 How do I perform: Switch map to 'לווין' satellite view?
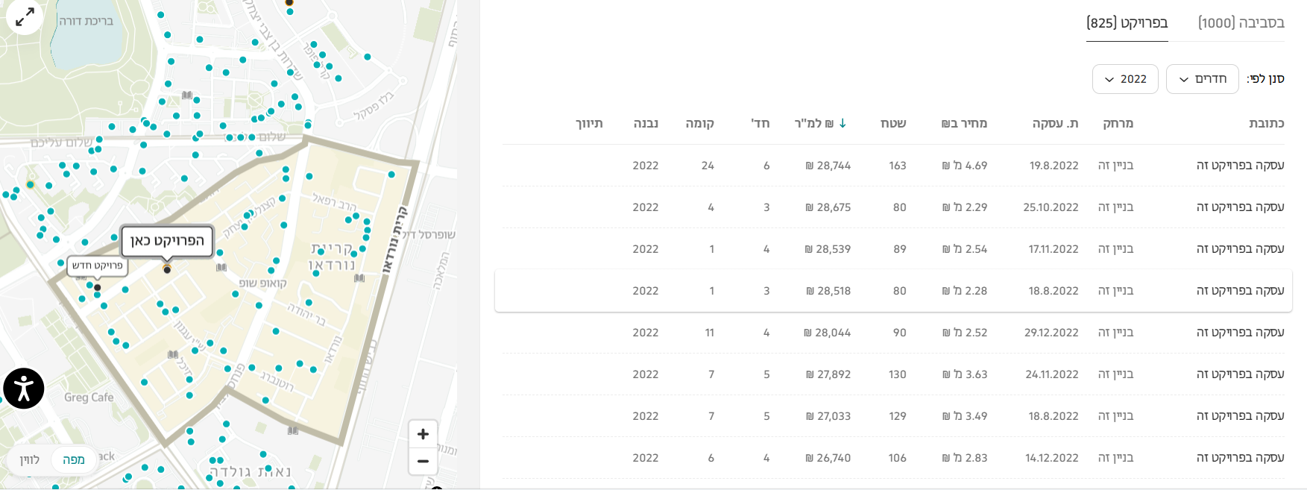tap(30, 459)
